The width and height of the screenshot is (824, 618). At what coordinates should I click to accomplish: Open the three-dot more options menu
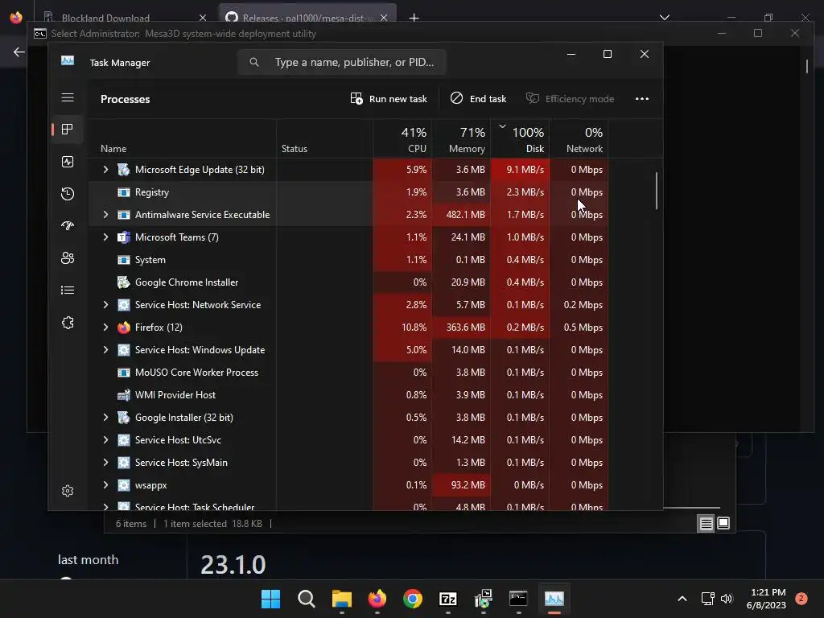click(642, 99)
